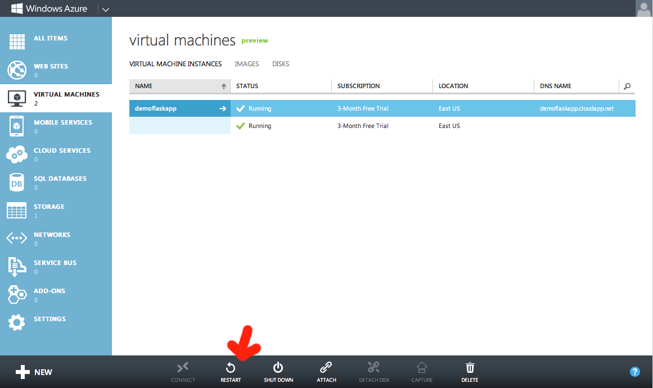Attach a disk using the Attach command
Screen dimensions: 653x388
tap(326, 372)
